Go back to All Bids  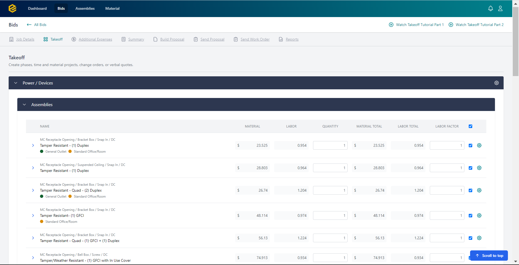click(x=36, y=25)
